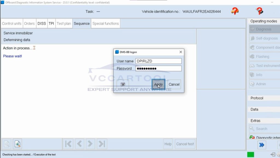The height and width of the screenshot is (158, 280).
Task: Click the Cancel test button
Action: pyautogui.click(x=185, y=144)
